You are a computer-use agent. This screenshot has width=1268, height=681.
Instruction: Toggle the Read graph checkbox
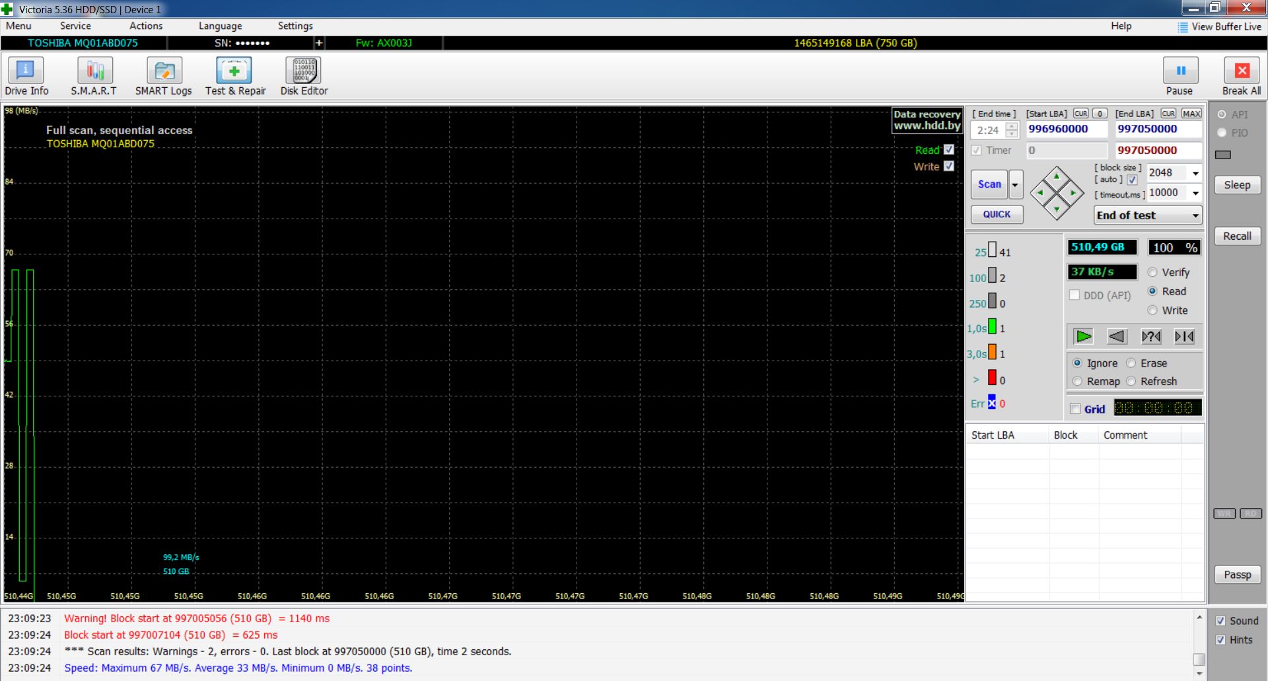[x=949, y=150]
